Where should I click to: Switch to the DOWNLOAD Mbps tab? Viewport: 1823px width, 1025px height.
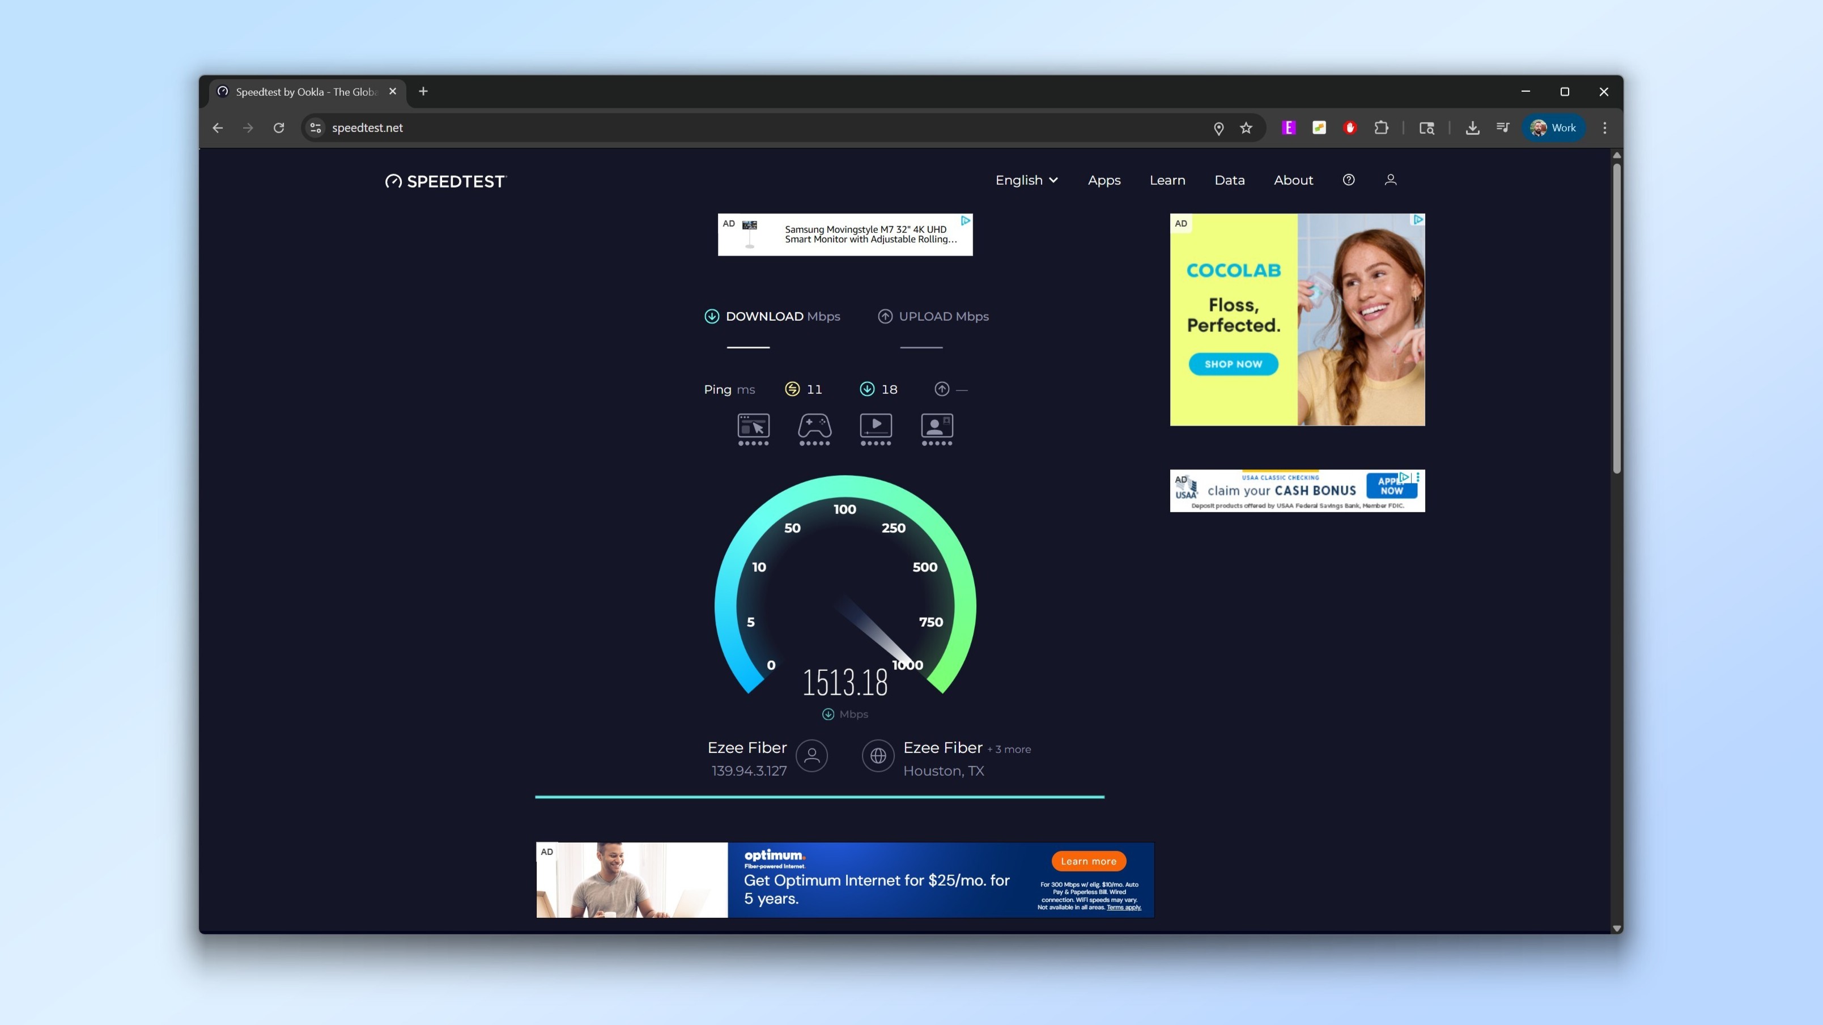(x=771, y=316)
